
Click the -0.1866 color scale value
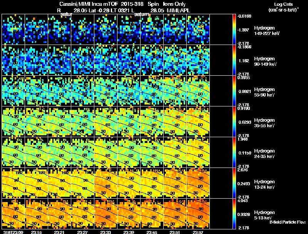point(244,47)
